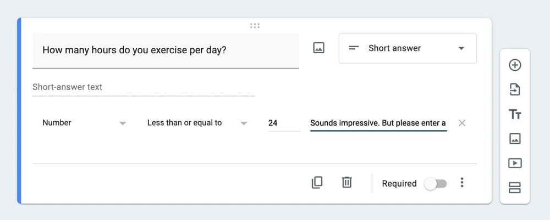The image size is (550, 220).
Task: Click the Add question plus icon
Action: tap(515, 65)
